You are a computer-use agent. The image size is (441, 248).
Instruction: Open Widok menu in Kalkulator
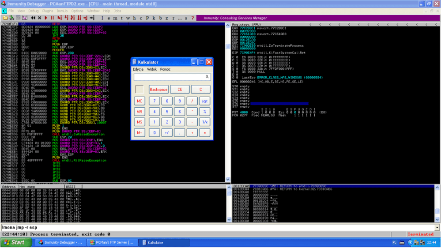click(152, 69)
